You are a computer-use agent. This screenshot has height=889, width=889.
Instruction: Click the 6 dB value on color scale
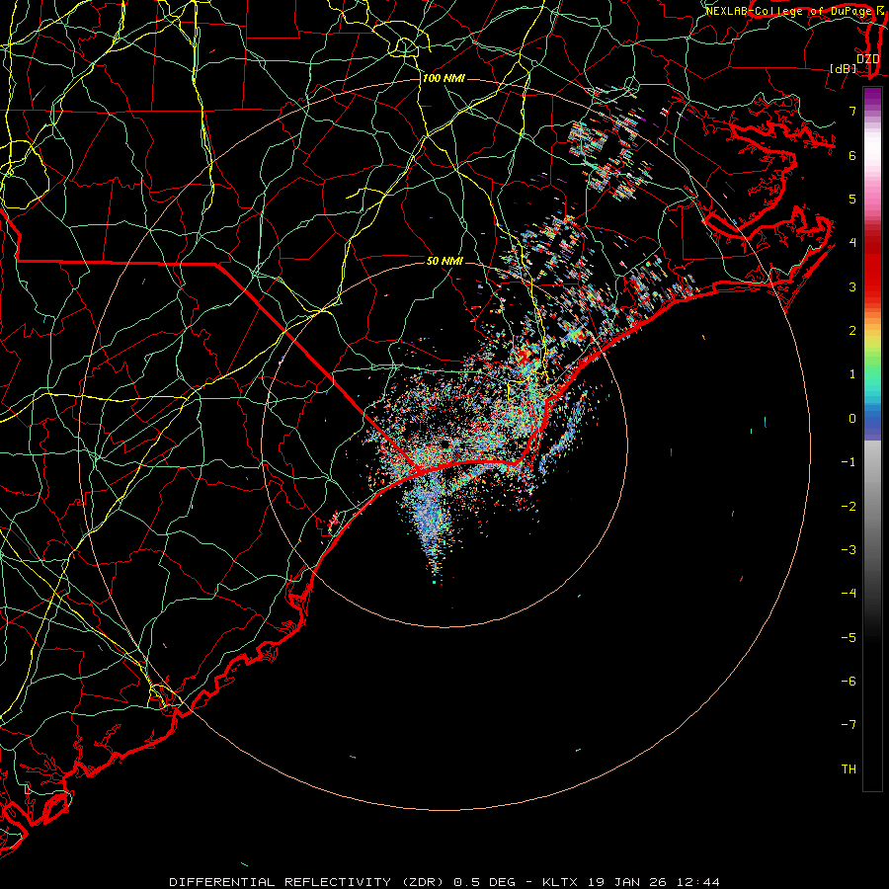852,155
